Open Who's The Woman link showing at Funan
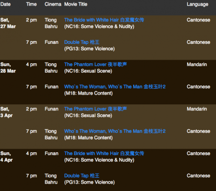The width and height of the screenshot is (216, 191). click(115, 87)
